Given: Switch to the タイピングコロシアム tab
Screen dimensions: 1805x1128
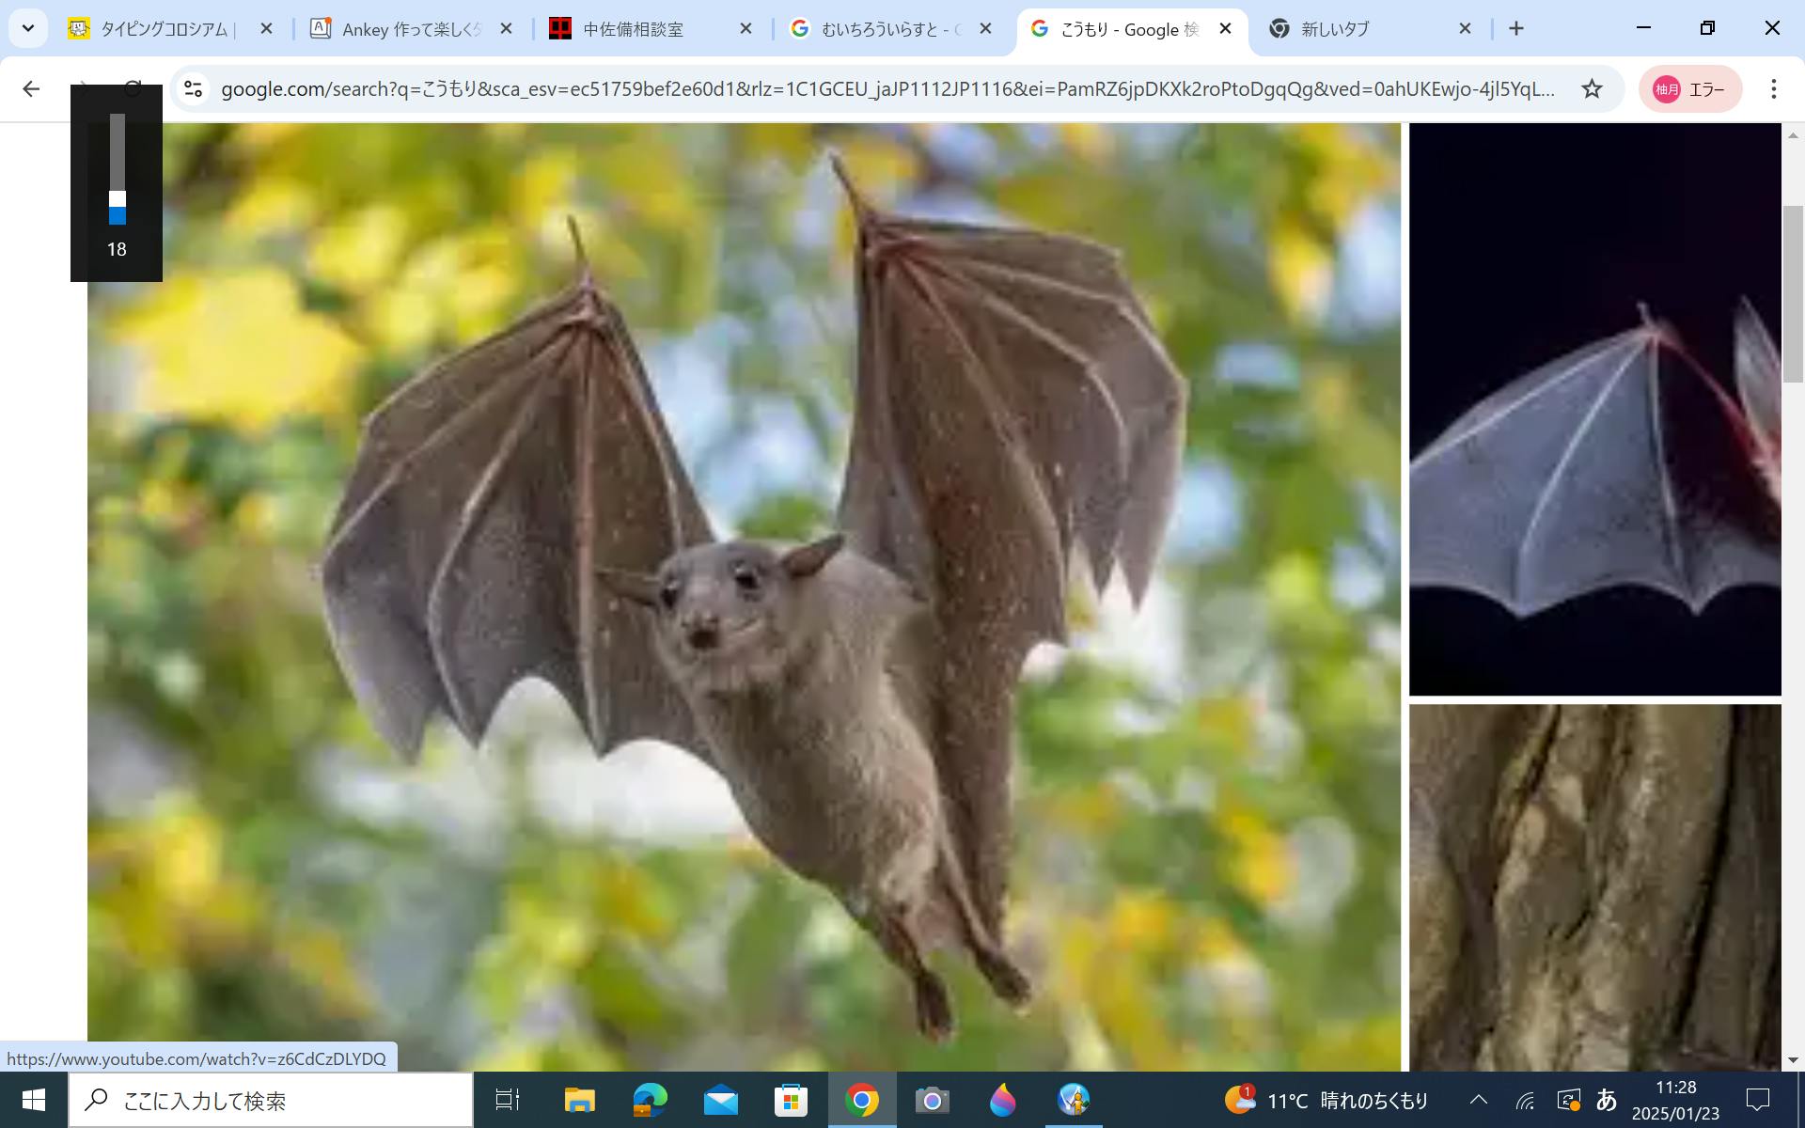Looking at the screenshot, I should point(165,29).
